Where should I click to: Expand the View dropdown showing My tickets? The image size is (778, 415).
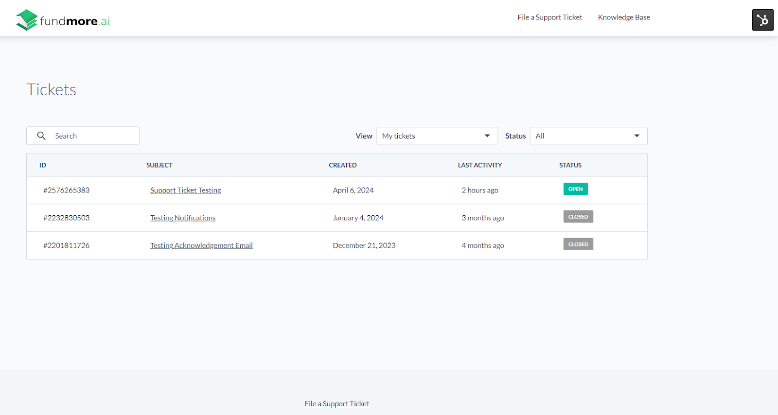437,136
